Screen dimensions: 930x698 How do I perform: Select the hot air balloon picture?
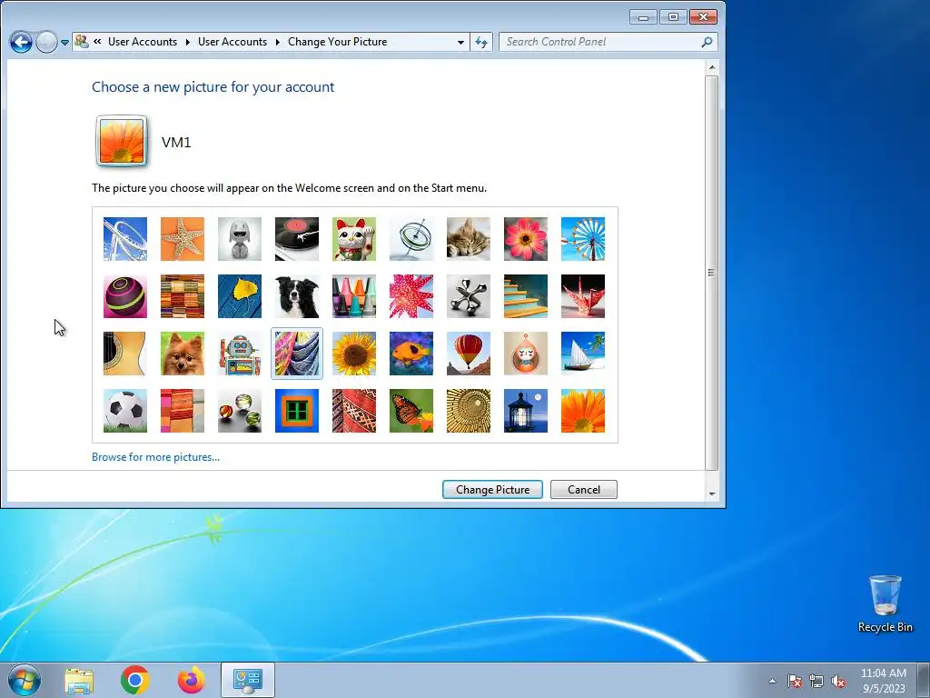pyautogui.click(x=469, y=354)
